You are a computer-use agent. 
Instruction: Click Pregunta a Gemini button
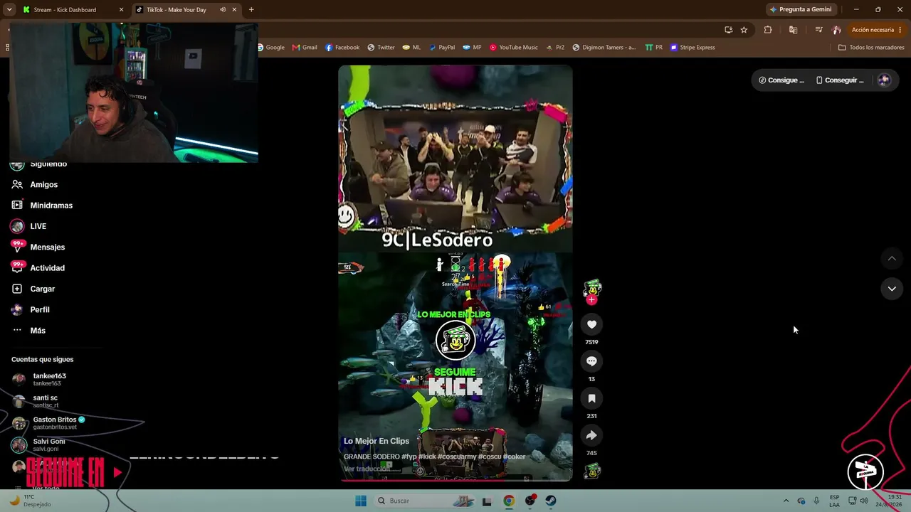click(800, 10)
